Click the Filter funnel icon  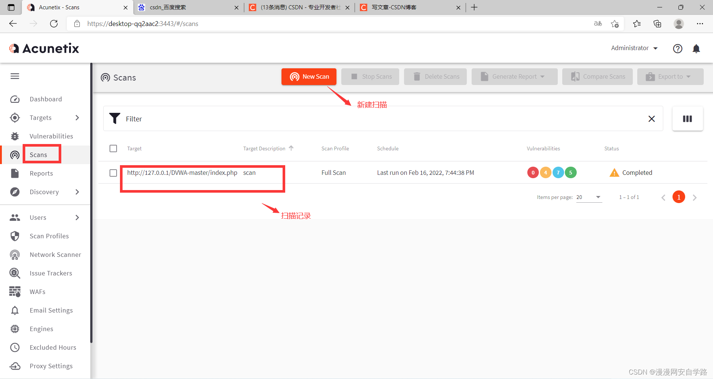click(x=115, y=118)
